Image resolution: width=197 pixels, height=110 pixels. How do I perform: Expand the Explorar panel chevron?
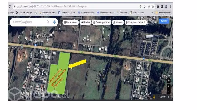[x=169, y=97]
